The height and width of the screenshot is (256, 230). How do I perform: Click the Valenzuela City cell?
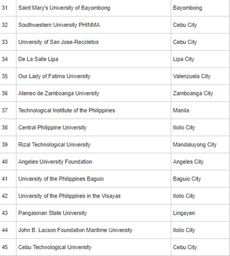pos(192,76)
